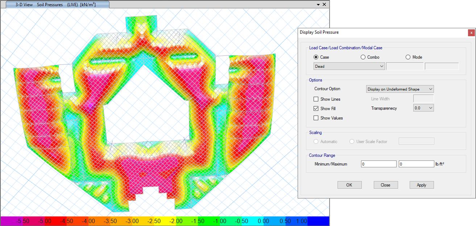Click the dark blue 1.00 legend band
The height and width of the screenshot is (226, 476).
click(318, 221)
